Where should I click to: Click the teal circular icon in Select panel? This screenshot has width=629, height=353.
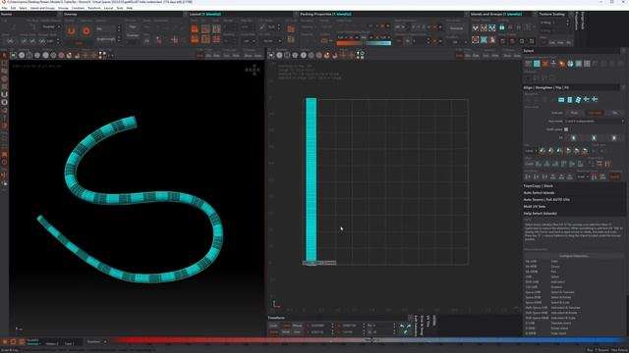coord(570,64)
